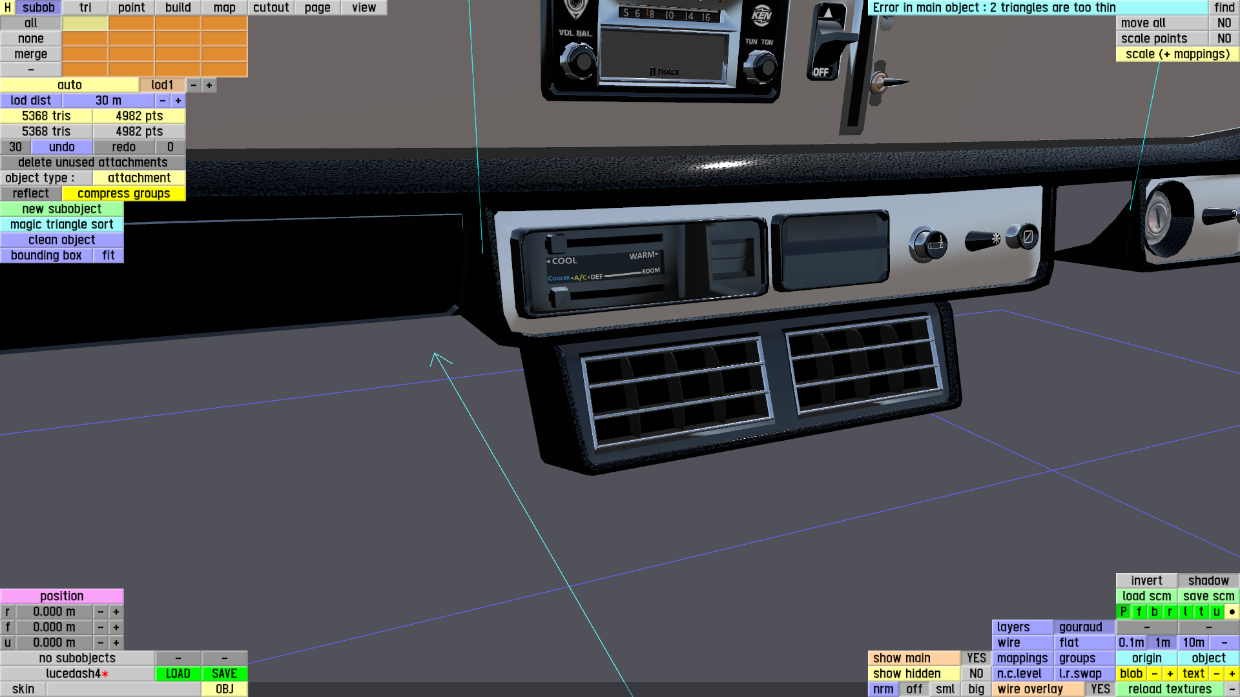
Task: Select the highlighted yellow grid cell
Action: pyautogui.click(x=85, y=23)
